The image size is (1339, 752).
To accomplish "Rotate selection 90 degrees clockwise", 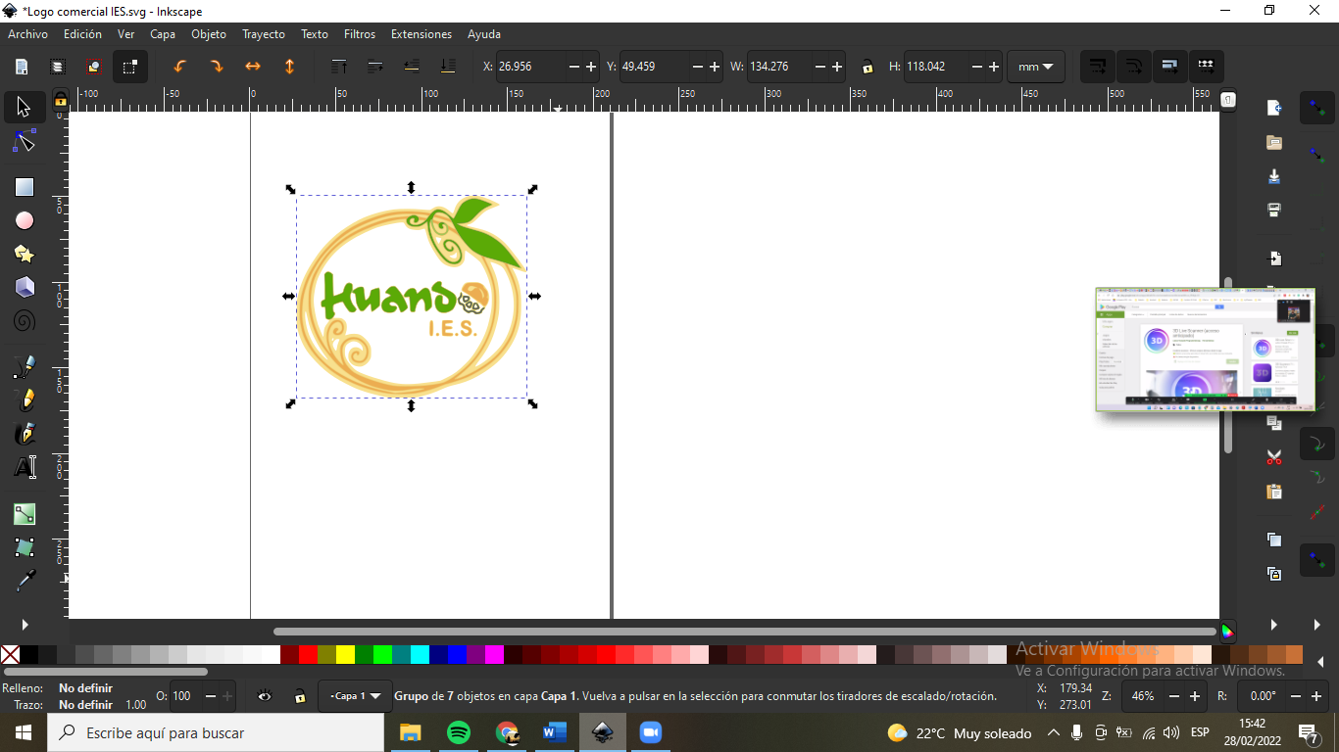I will coord(217,67).
